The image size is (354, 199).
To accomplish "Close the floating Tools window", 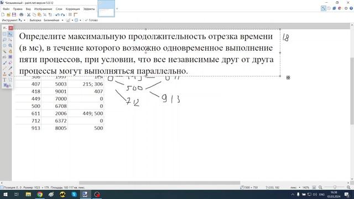I will pyautogui.click(x=11, y=28).
